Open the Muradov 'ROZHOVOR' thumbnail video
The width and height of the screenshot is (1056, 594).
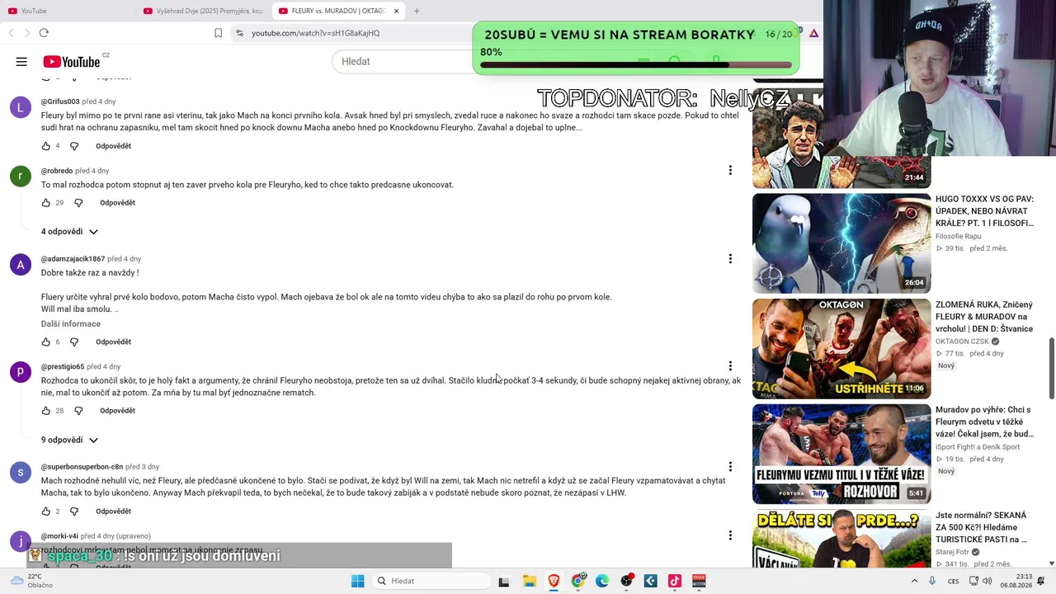click(841, 455)
